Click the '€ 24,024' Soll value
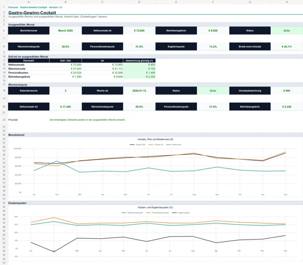 [65, 73]
